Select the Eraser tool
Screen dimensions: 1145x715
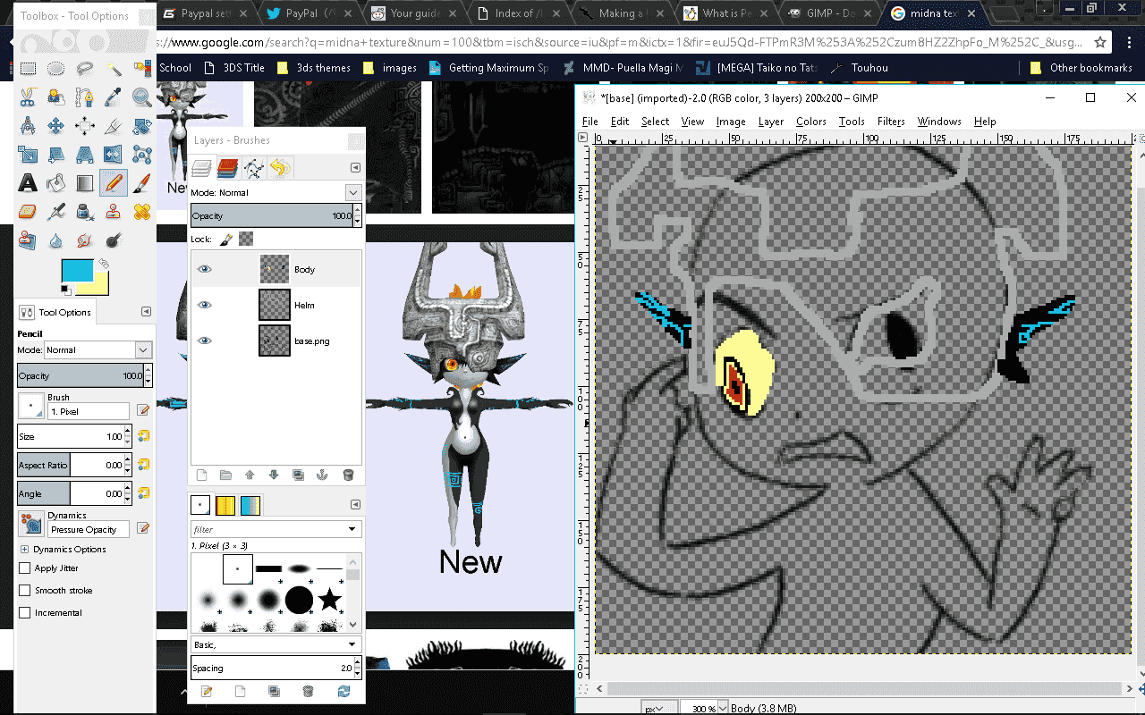point(28,212)
